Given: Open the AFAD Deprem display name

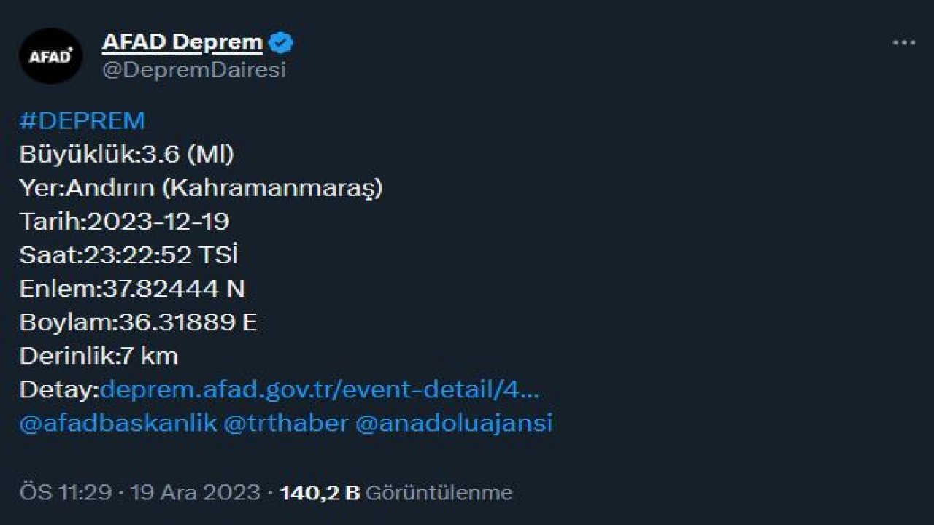Looking at the screenshot, I should [x=182, y=42].
